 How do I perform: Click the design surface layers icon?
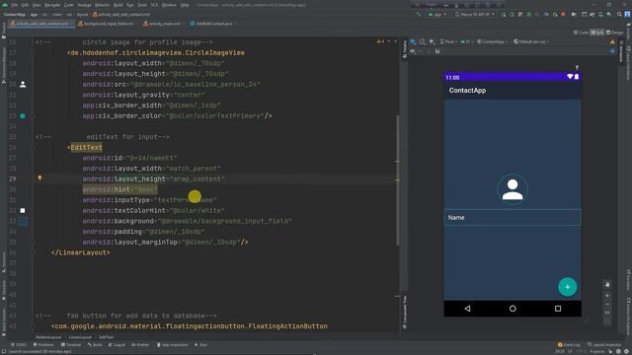[x=413, y=41]
